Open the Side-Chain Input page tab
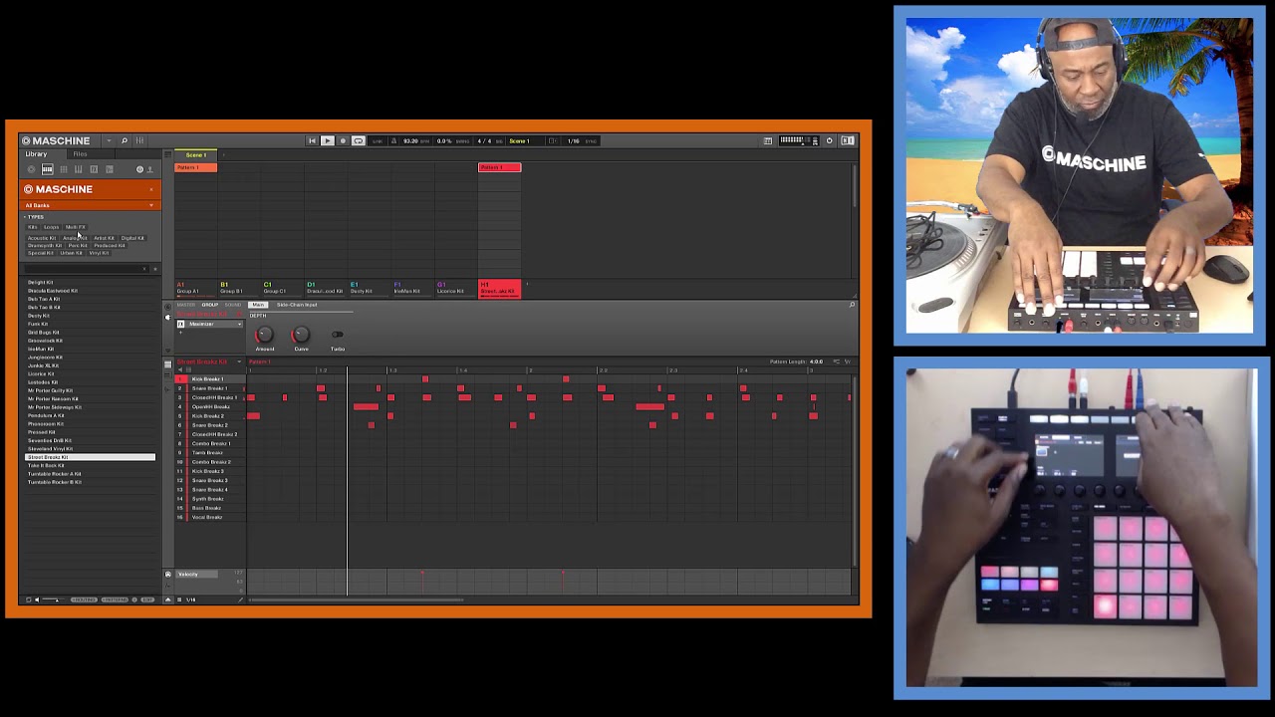The image size is (1275, 717). coord(297,305)
